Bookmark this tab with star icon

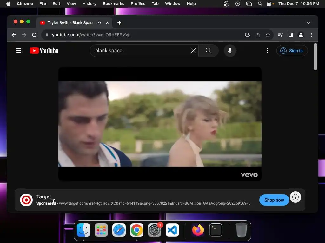pyautogui.click(x=268, y=35)
